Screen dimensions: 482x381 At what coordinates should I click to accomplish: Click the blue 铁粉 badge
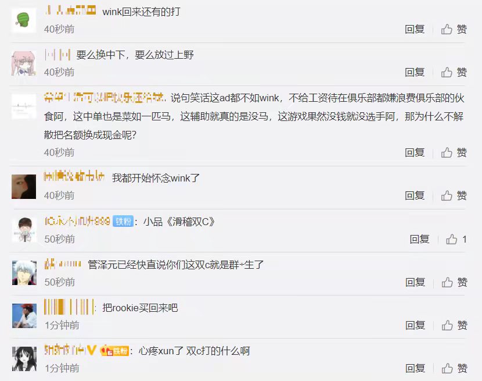click(x=123, y=221)
